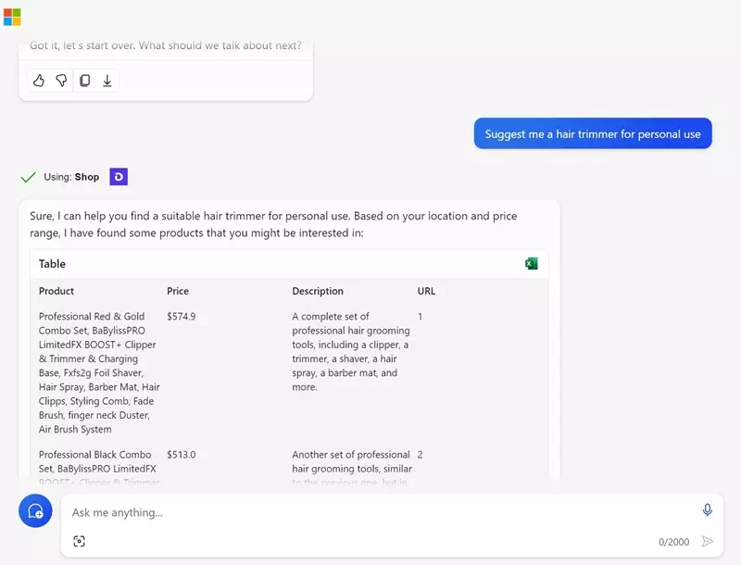Click the Product column header
Viewport: 741px width, 565px height.
click(57, 291)
